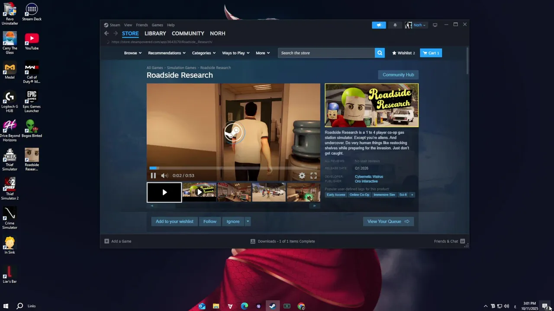Switch to the LIBRARY tab
Viewport: 554px width, 311px height.
coord(155,33)
